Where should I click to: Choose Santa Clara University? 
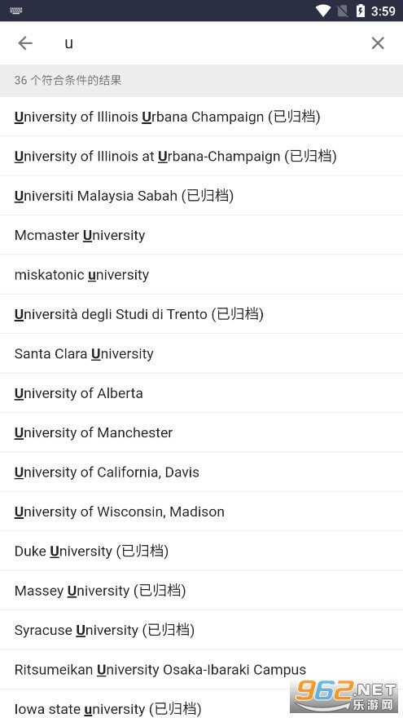[x=202, y=353]
